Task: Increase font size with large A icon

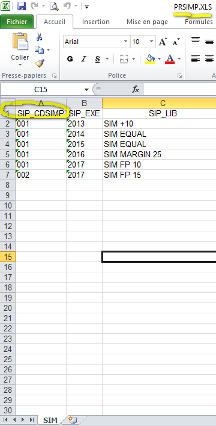Action: point(163,42)
